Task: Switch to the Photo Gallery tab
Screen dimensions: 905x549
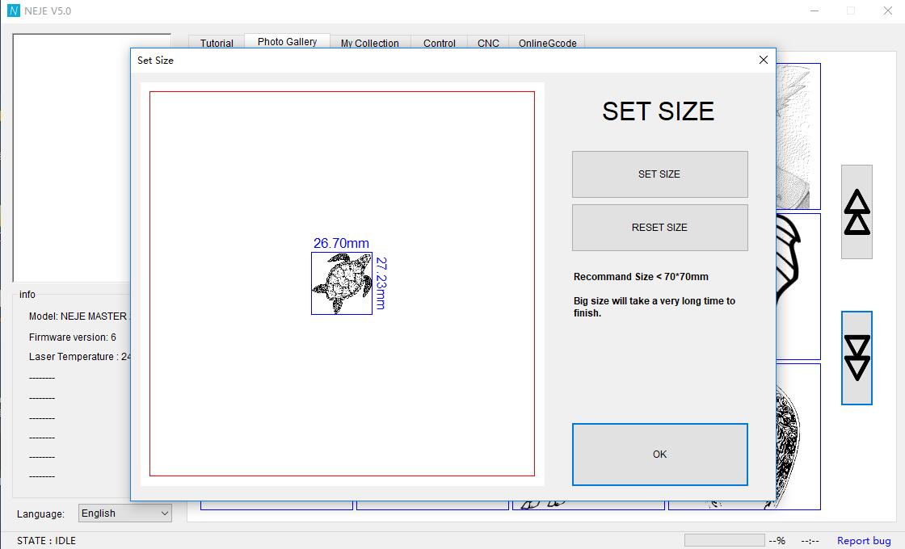Action: [x=287, y=41]
